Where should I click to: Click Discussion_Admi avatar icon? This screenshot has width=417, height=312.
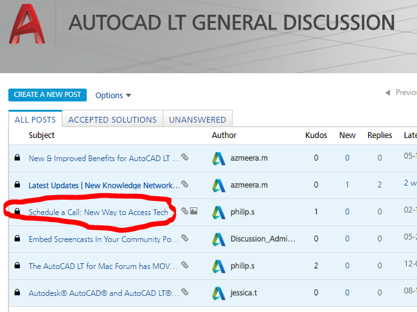click(218, 239)
